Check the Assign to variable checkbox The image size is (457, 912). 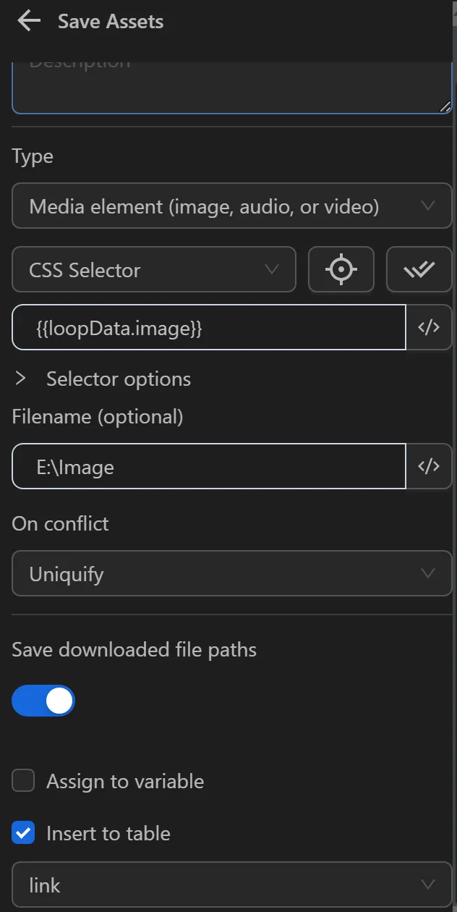23,780
